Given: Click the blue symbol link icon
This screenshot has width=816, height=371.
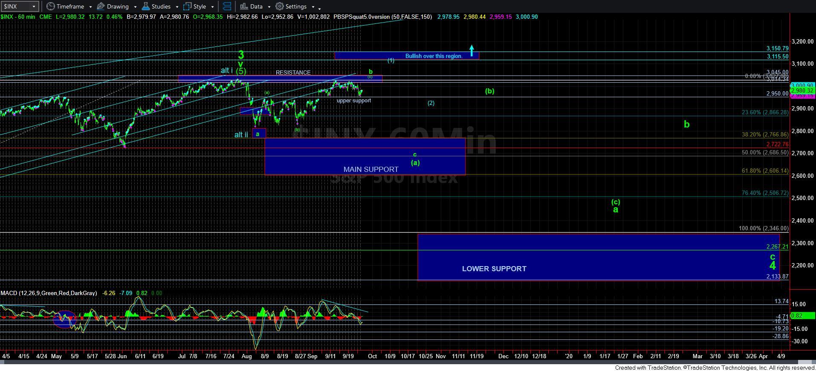Looking at the screenshot, I should point(227,6).
